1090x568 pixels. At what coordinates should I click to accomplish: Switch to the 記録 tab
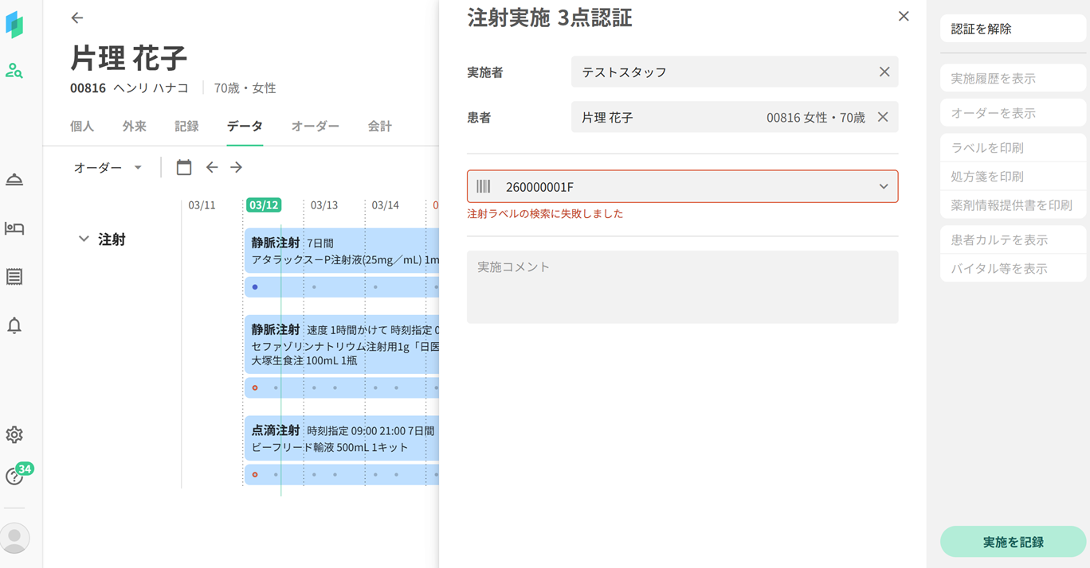point(186,126)
